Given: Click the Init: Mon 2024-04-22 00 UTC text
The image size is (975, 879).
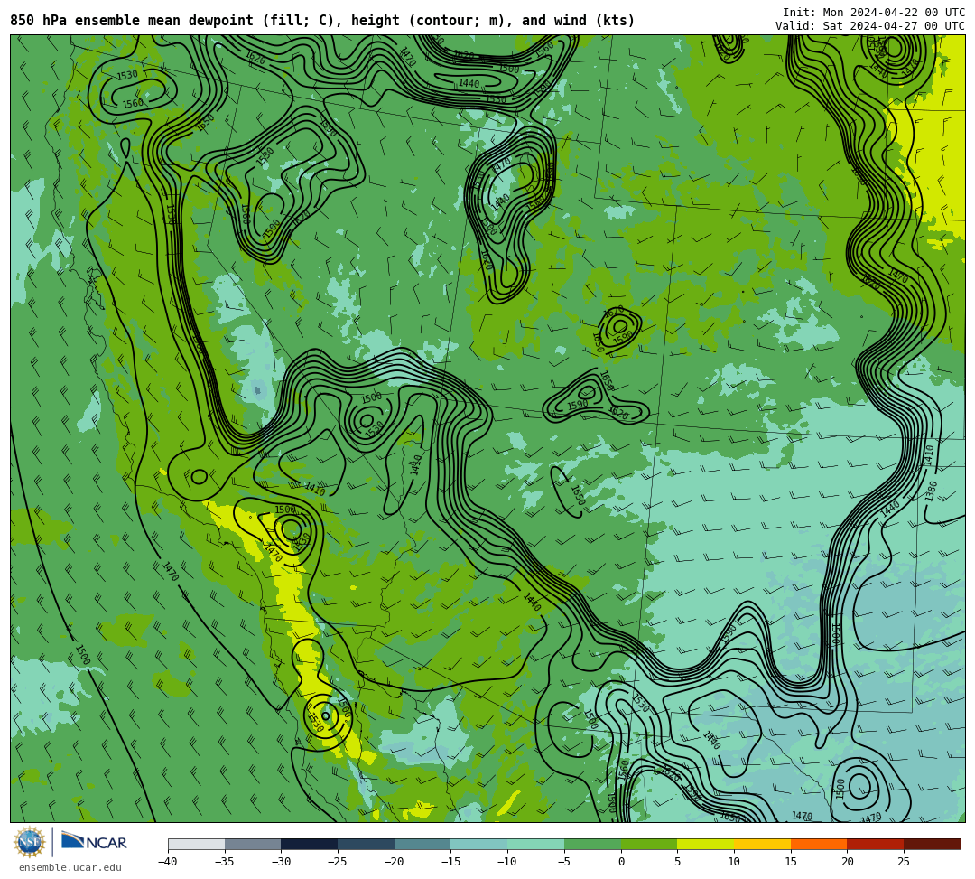Looking at the screenshot, I should point(874,13).
